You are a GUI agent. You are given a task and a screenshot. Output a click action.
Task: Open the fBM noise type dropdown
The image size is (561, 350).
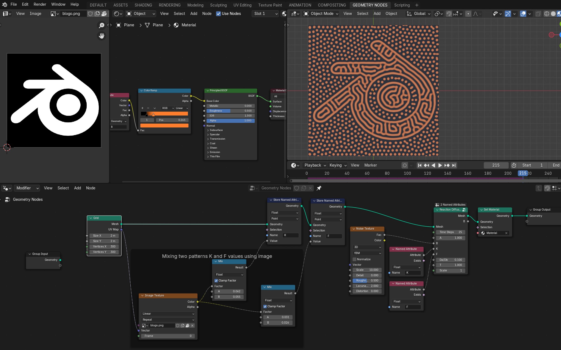[x=367, y=253]
